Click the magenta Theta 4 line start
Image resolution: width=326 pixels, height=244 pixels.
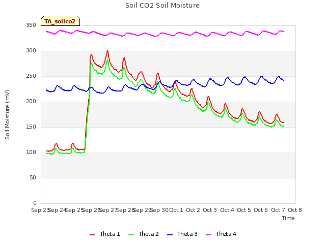coord(46,32)
